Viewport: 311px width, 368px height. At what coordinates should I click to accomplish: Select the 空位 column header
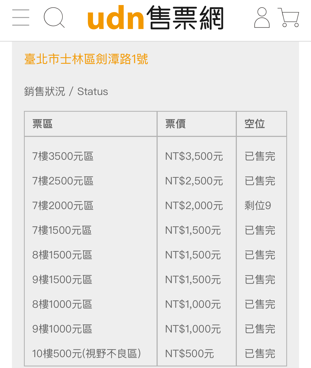tap(255, 124)
